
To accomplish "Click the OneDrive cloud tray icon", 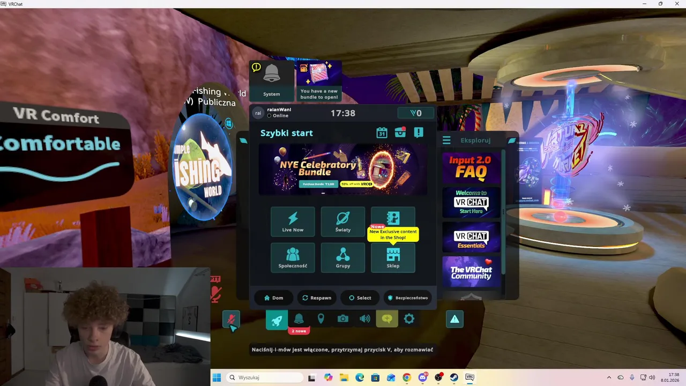I will coord(621,377).
